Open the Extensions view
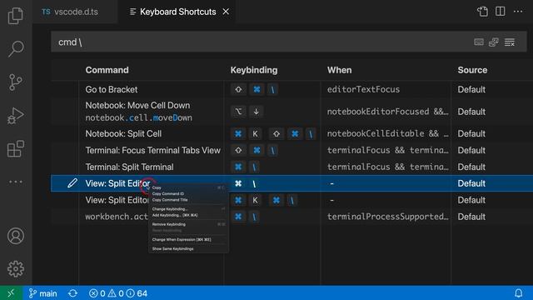 (x=16, y=148)
